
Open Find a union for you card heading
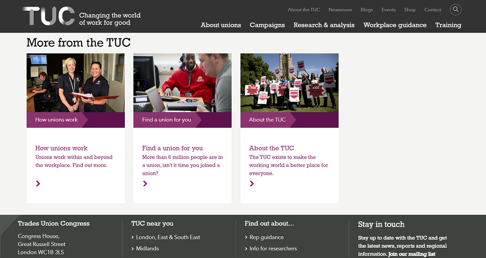pos(172,148)
